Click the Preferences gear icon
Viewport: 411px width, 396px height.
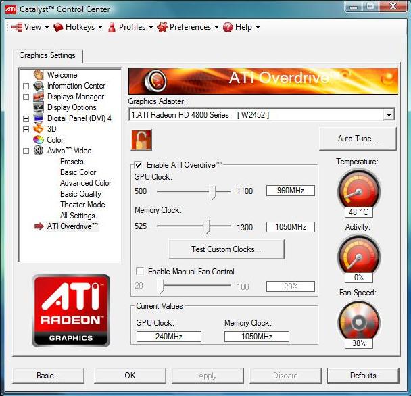point(162,27)
